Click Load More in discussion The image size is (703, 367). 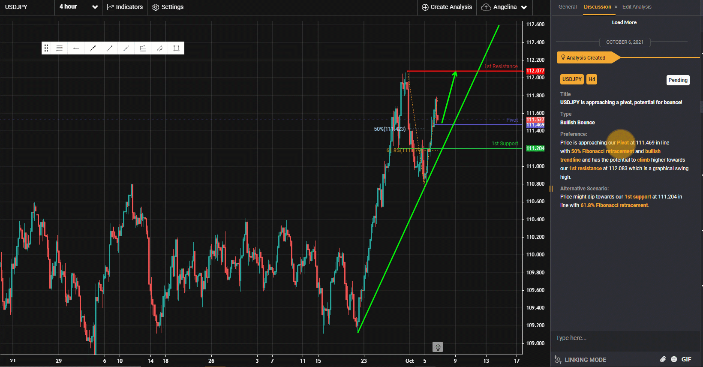pos(624,22)
